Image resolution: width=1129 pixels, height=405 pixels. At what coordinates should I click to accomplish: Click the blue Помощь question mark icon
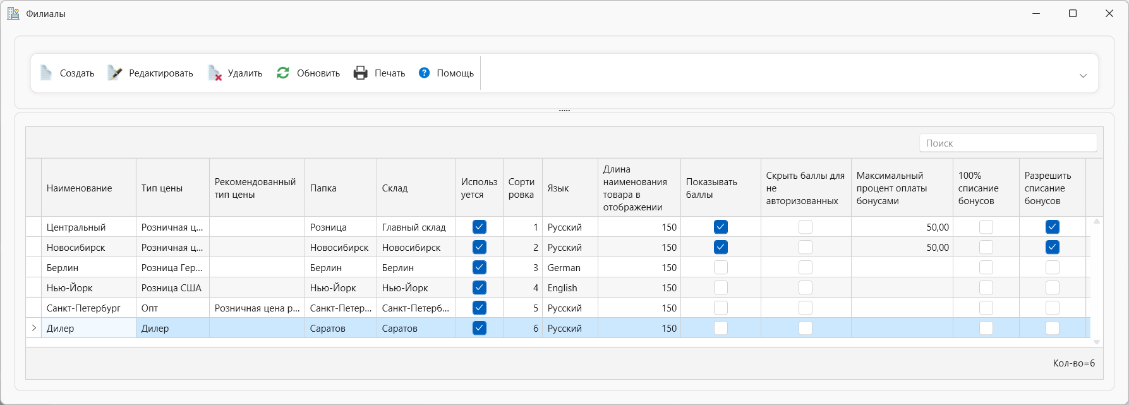425,73
